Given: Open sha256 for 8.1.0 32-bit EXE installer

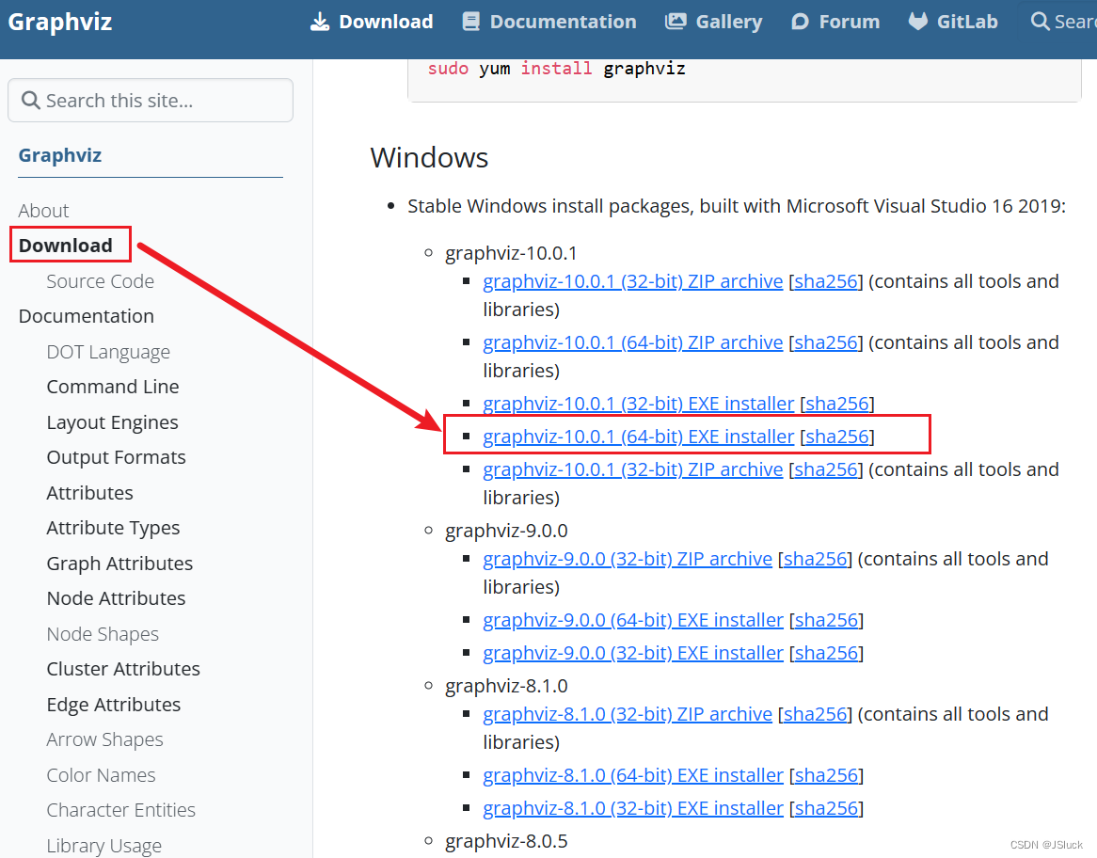Looking at the screenshot, I should 826,808.
